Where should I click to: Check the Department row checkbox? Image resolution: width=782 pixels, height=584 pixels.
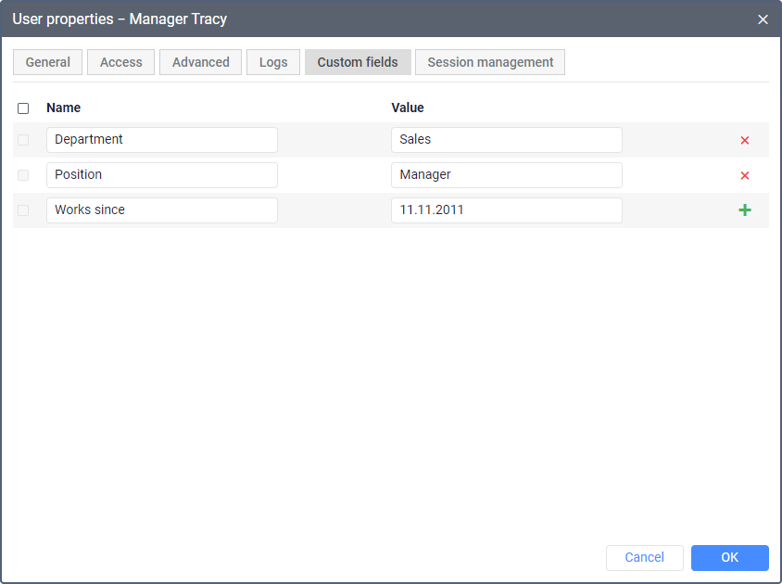23,140
